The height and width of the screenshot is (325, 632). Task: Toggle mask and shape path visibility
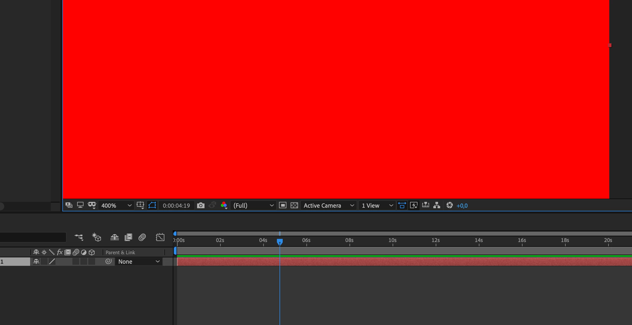(x=152, y=205)
